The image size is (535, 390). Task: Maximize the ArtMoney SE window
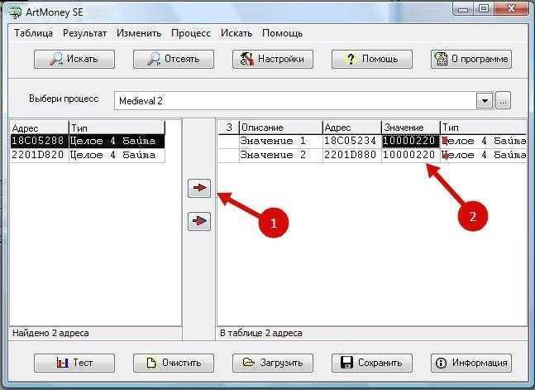[484, 9]
